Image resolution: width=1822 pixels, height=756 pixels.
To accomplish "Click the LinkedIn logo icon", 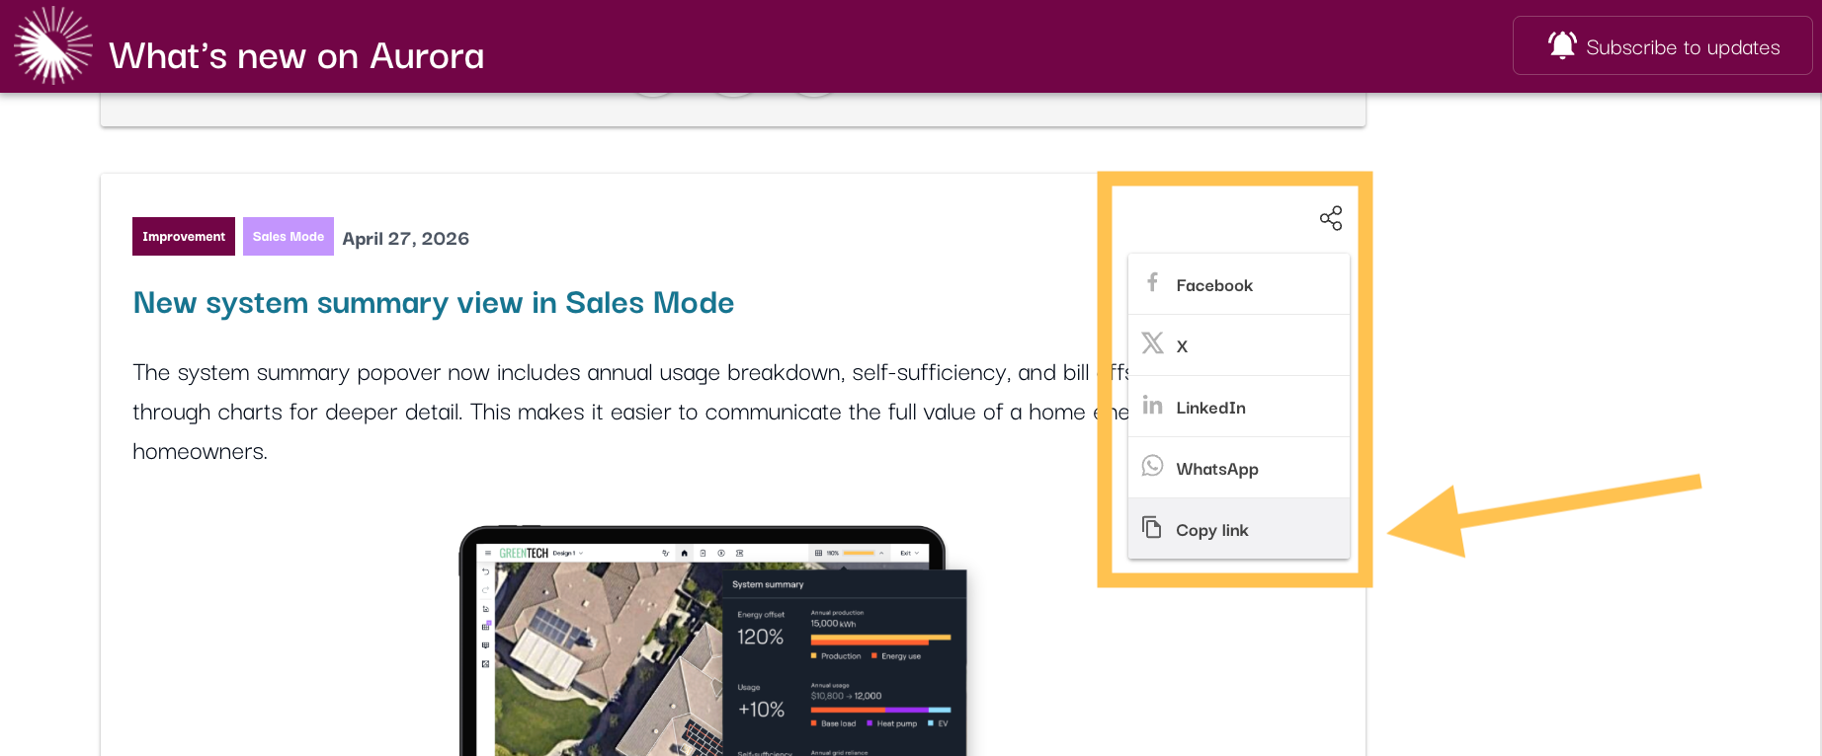I will tap(1152, 405).
